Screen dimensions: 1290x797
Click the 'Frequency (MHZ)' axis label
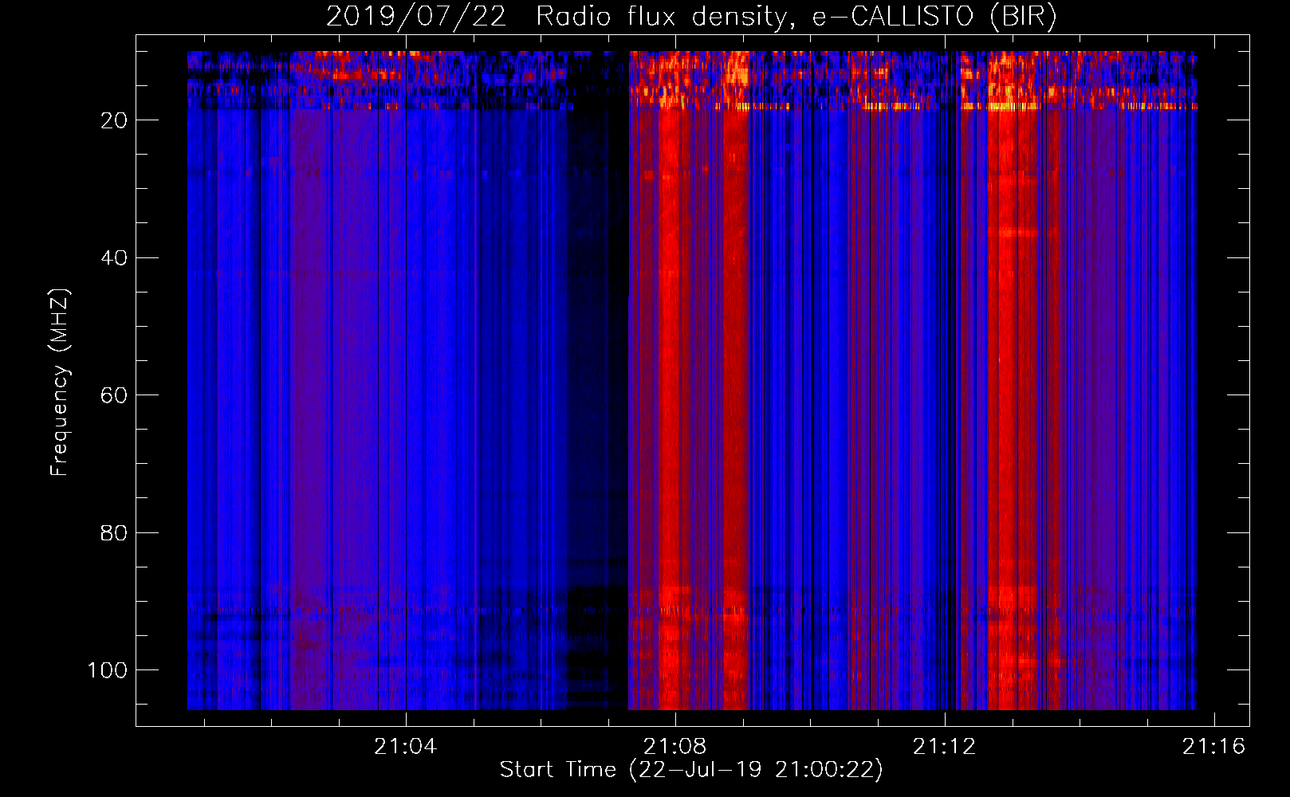[60, 383]
